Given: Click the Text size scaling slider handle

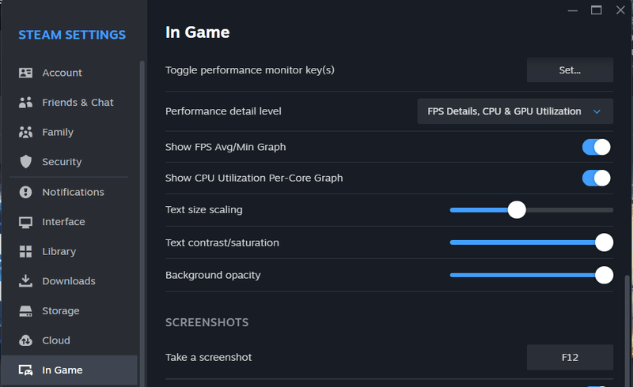Looking at the screenshot, I should pyautogui.click(x=517, y=210).
